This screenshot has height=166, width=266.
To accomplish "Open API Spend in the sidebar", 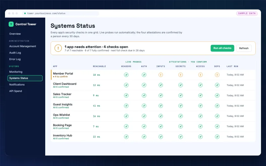I will pos(15,91).
